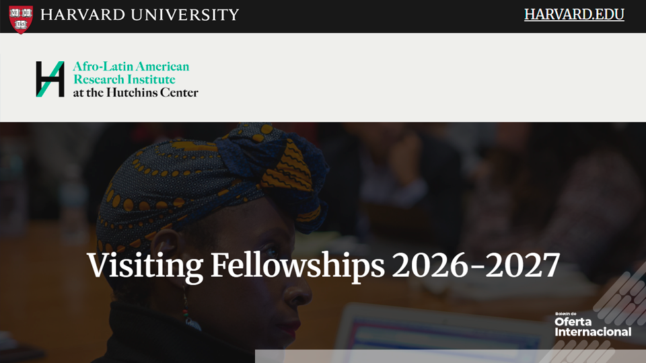Click the "Research Institute" text line
The width and height of the screenshot is (646, 363).
(x=124, y=79)
